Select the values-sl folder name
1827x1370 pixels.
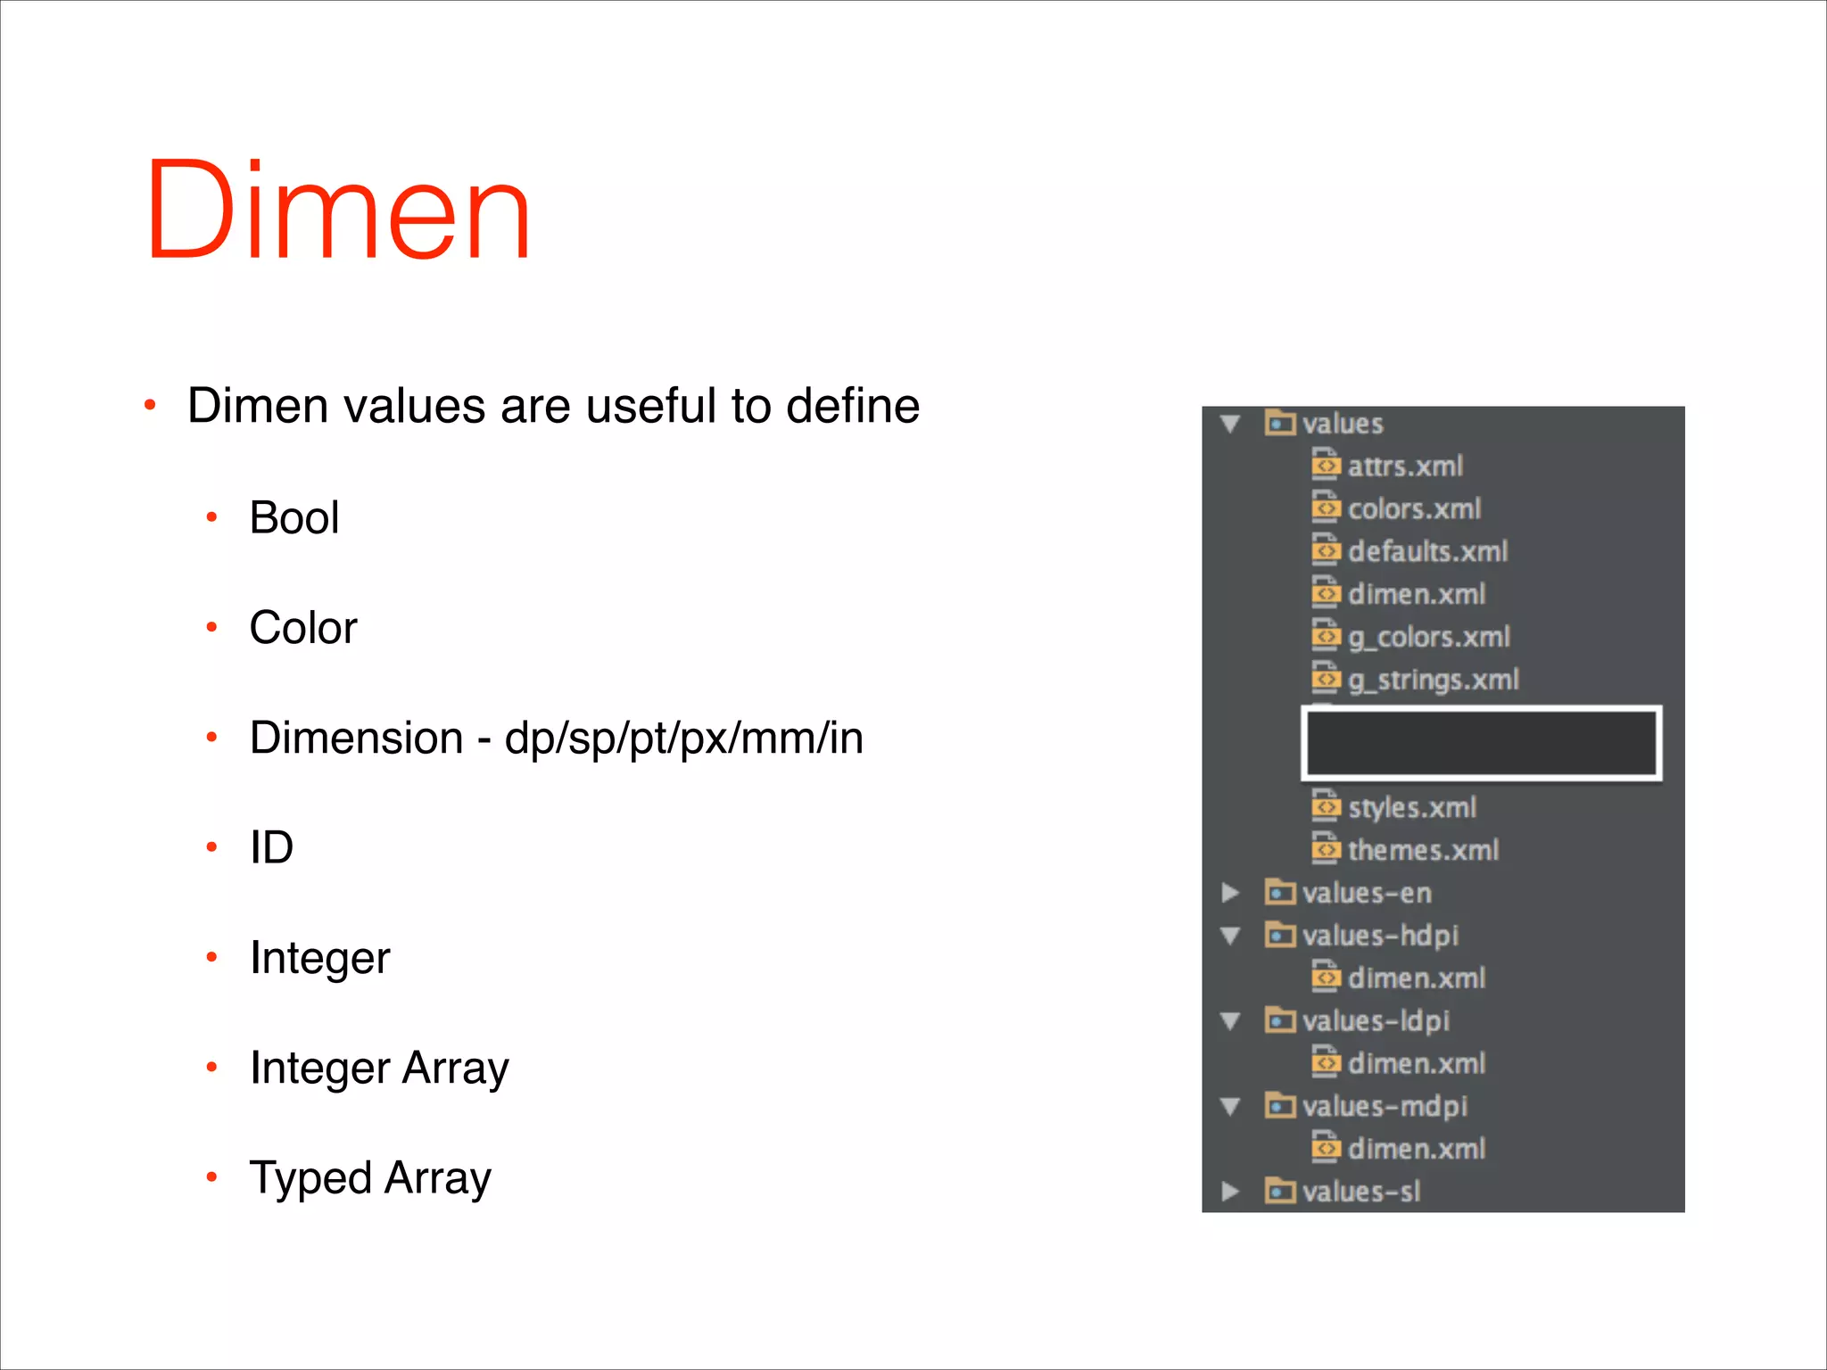click(x=1360, y=1192)
